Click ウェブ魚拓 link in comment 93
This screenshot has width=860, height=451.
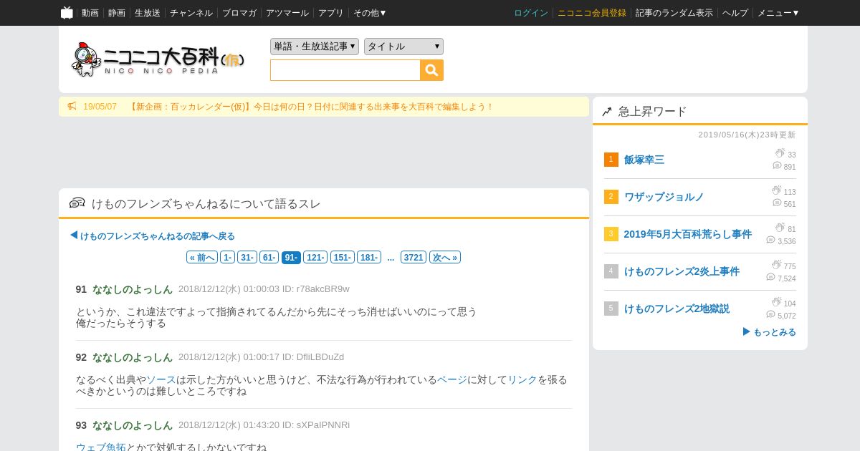pos(101,447)
